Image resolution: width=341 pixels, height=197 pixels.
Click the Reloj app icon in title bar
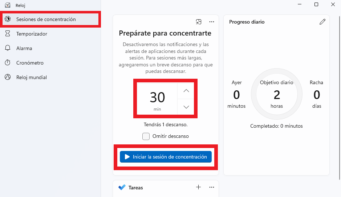[x=8, y=5]
